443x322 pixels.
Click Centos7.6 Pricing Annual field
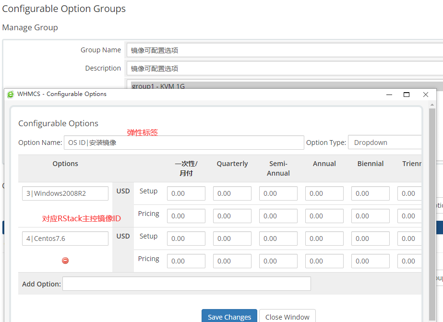(x=324, y=261)
